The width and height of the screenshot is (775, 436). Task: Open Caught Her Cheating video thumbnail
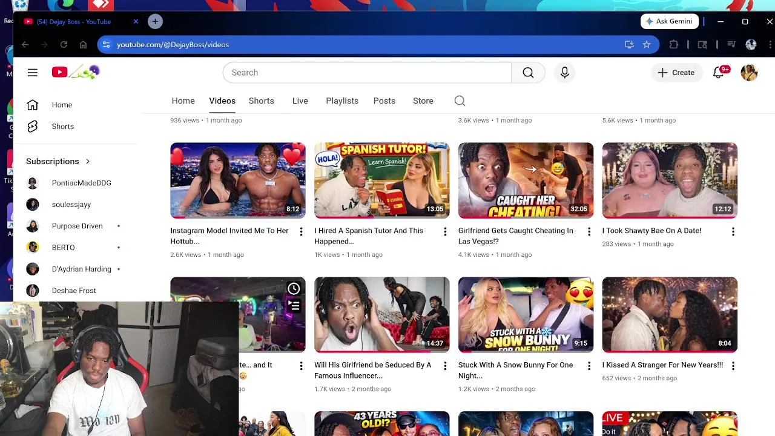(x=526, y=180)
